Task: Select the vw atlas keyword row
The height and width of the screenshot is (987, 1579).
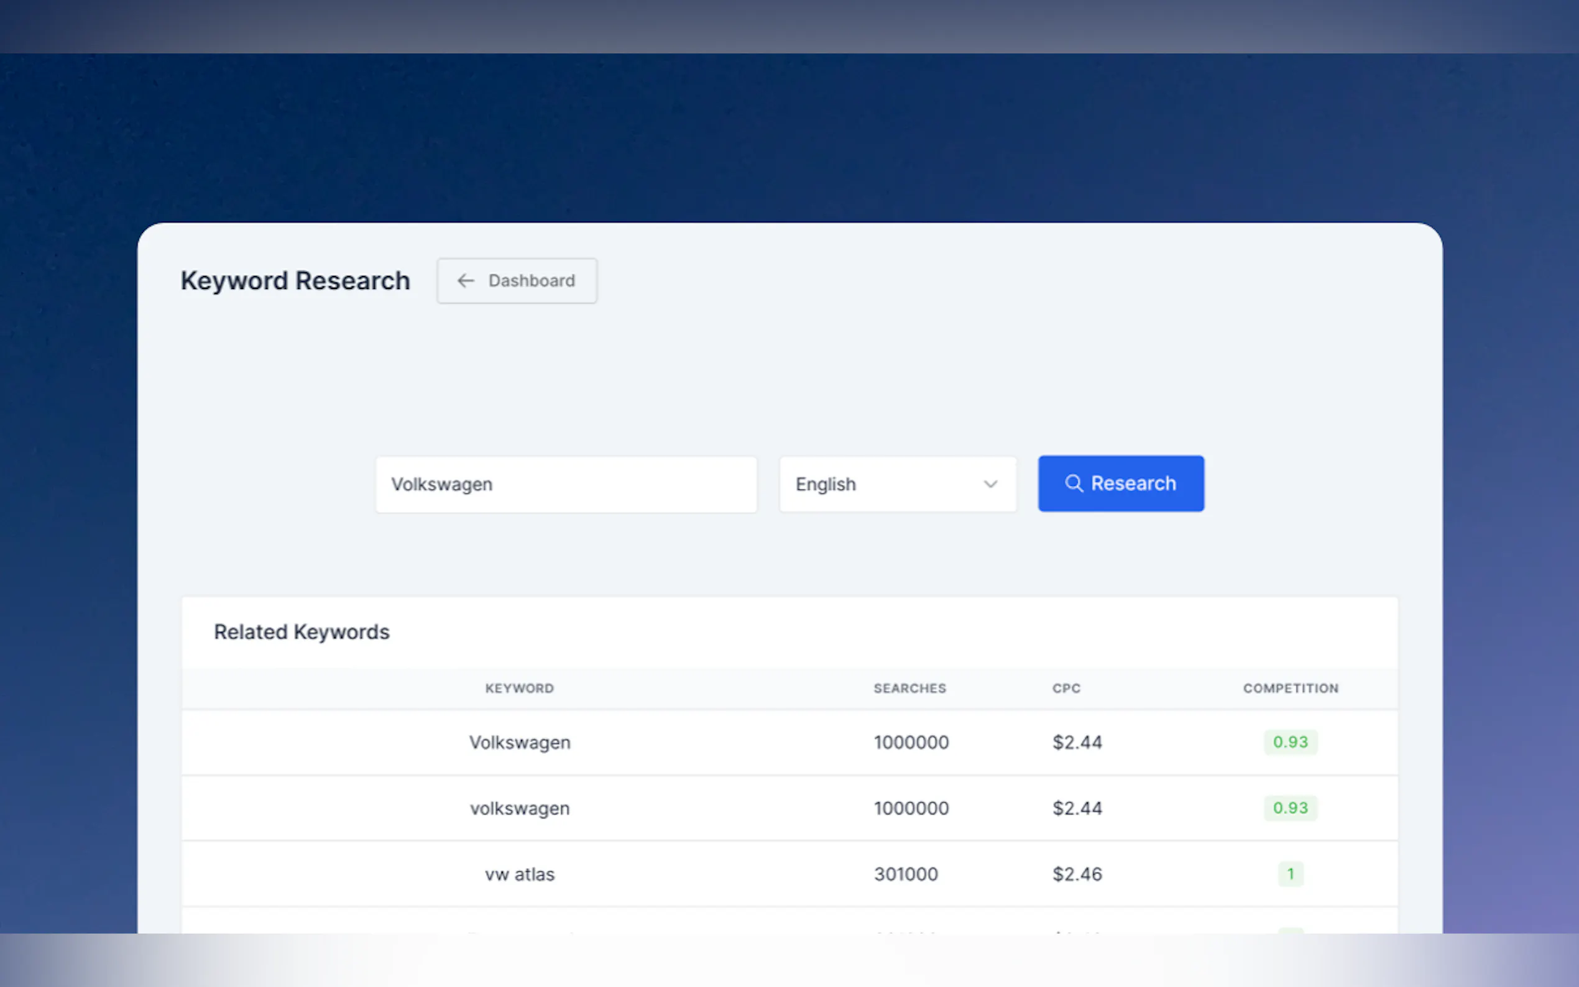Action: [520, 874]
